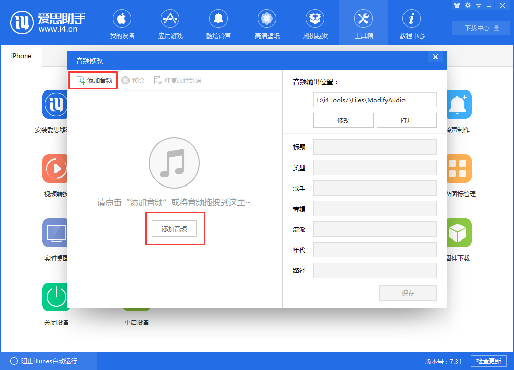Click 添加音频 in the dialog toolbar
Image resolution: width=514 pixels, height=370 pixels.
pyautogui.click(x=93, y=80)
